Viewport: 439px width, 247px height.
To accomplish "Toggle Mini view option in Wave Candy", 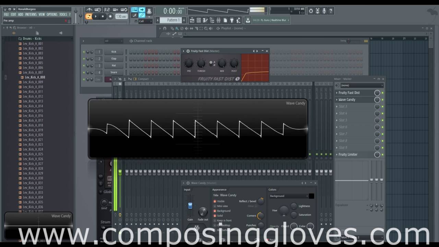I will coord(215,206).
